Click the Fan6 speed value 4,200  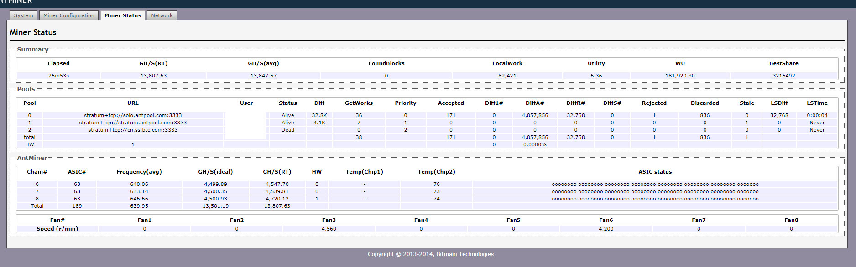[x=606, y=229]
